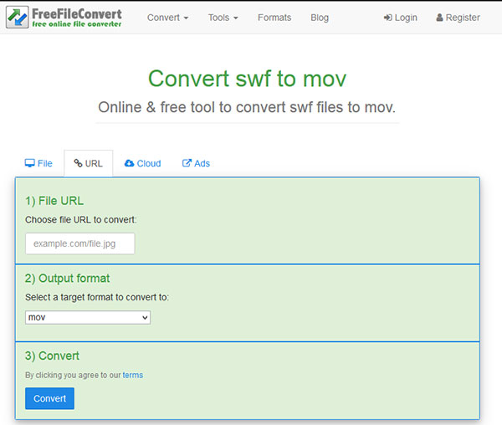The height and width of the screenshot is (425, 502).
Task: Click the Login link
Action: pyautogui.click(x=400, y=18)
